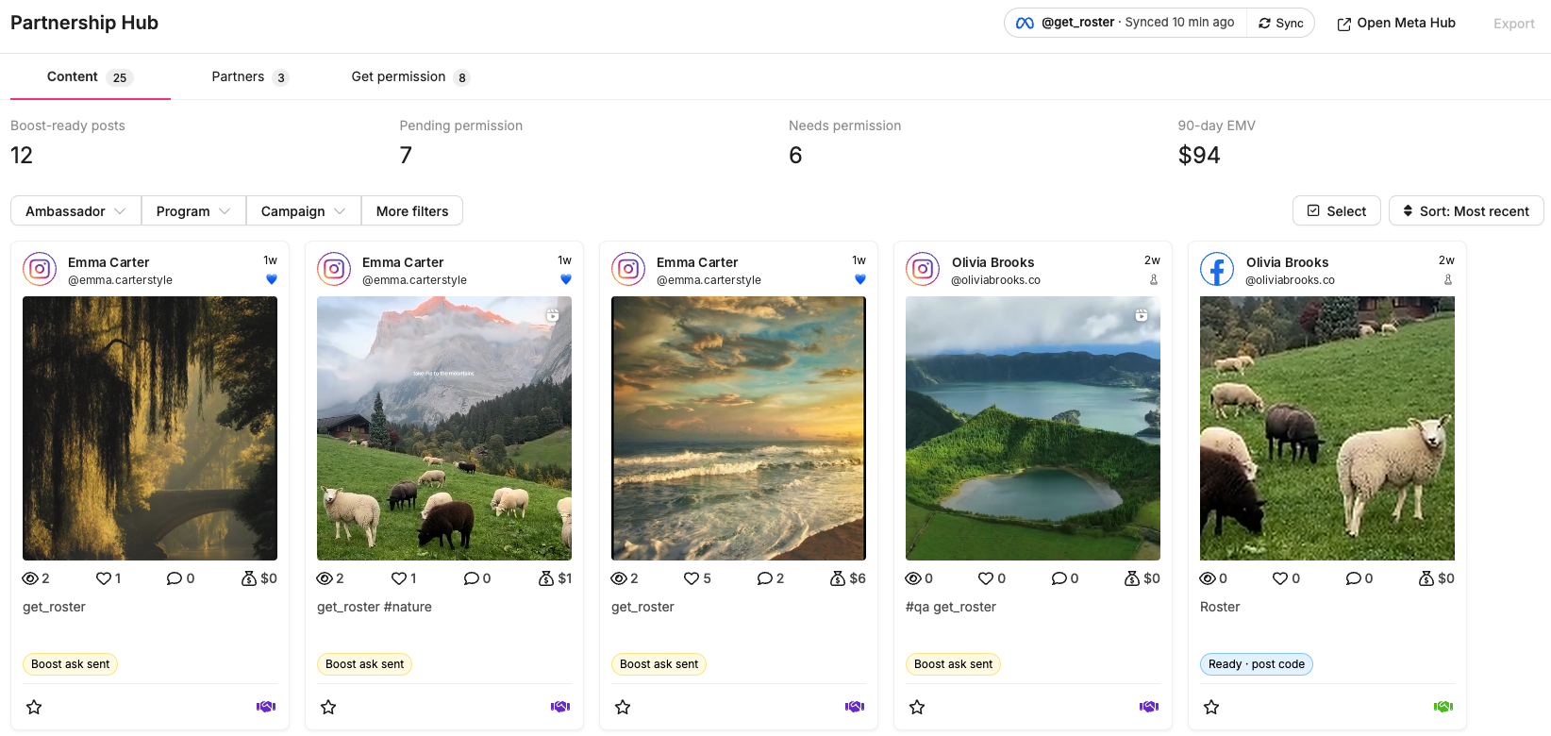Click the blue heart icon on the willow tree post

(x=272, y=279)
